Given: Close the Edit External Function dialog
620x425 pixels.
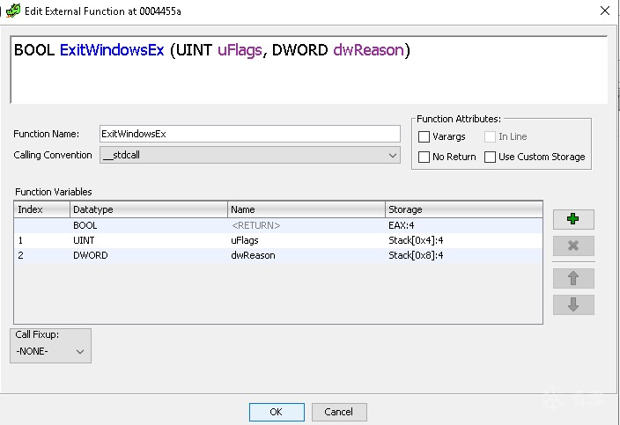Looking at the screenshot, I should [x=604, y=11].
